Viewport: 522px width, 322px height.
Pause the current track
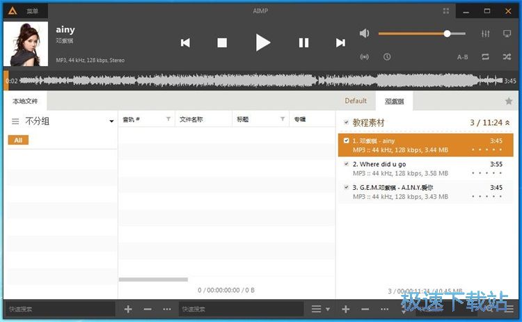pyautogui.click(x=303, y=43)
